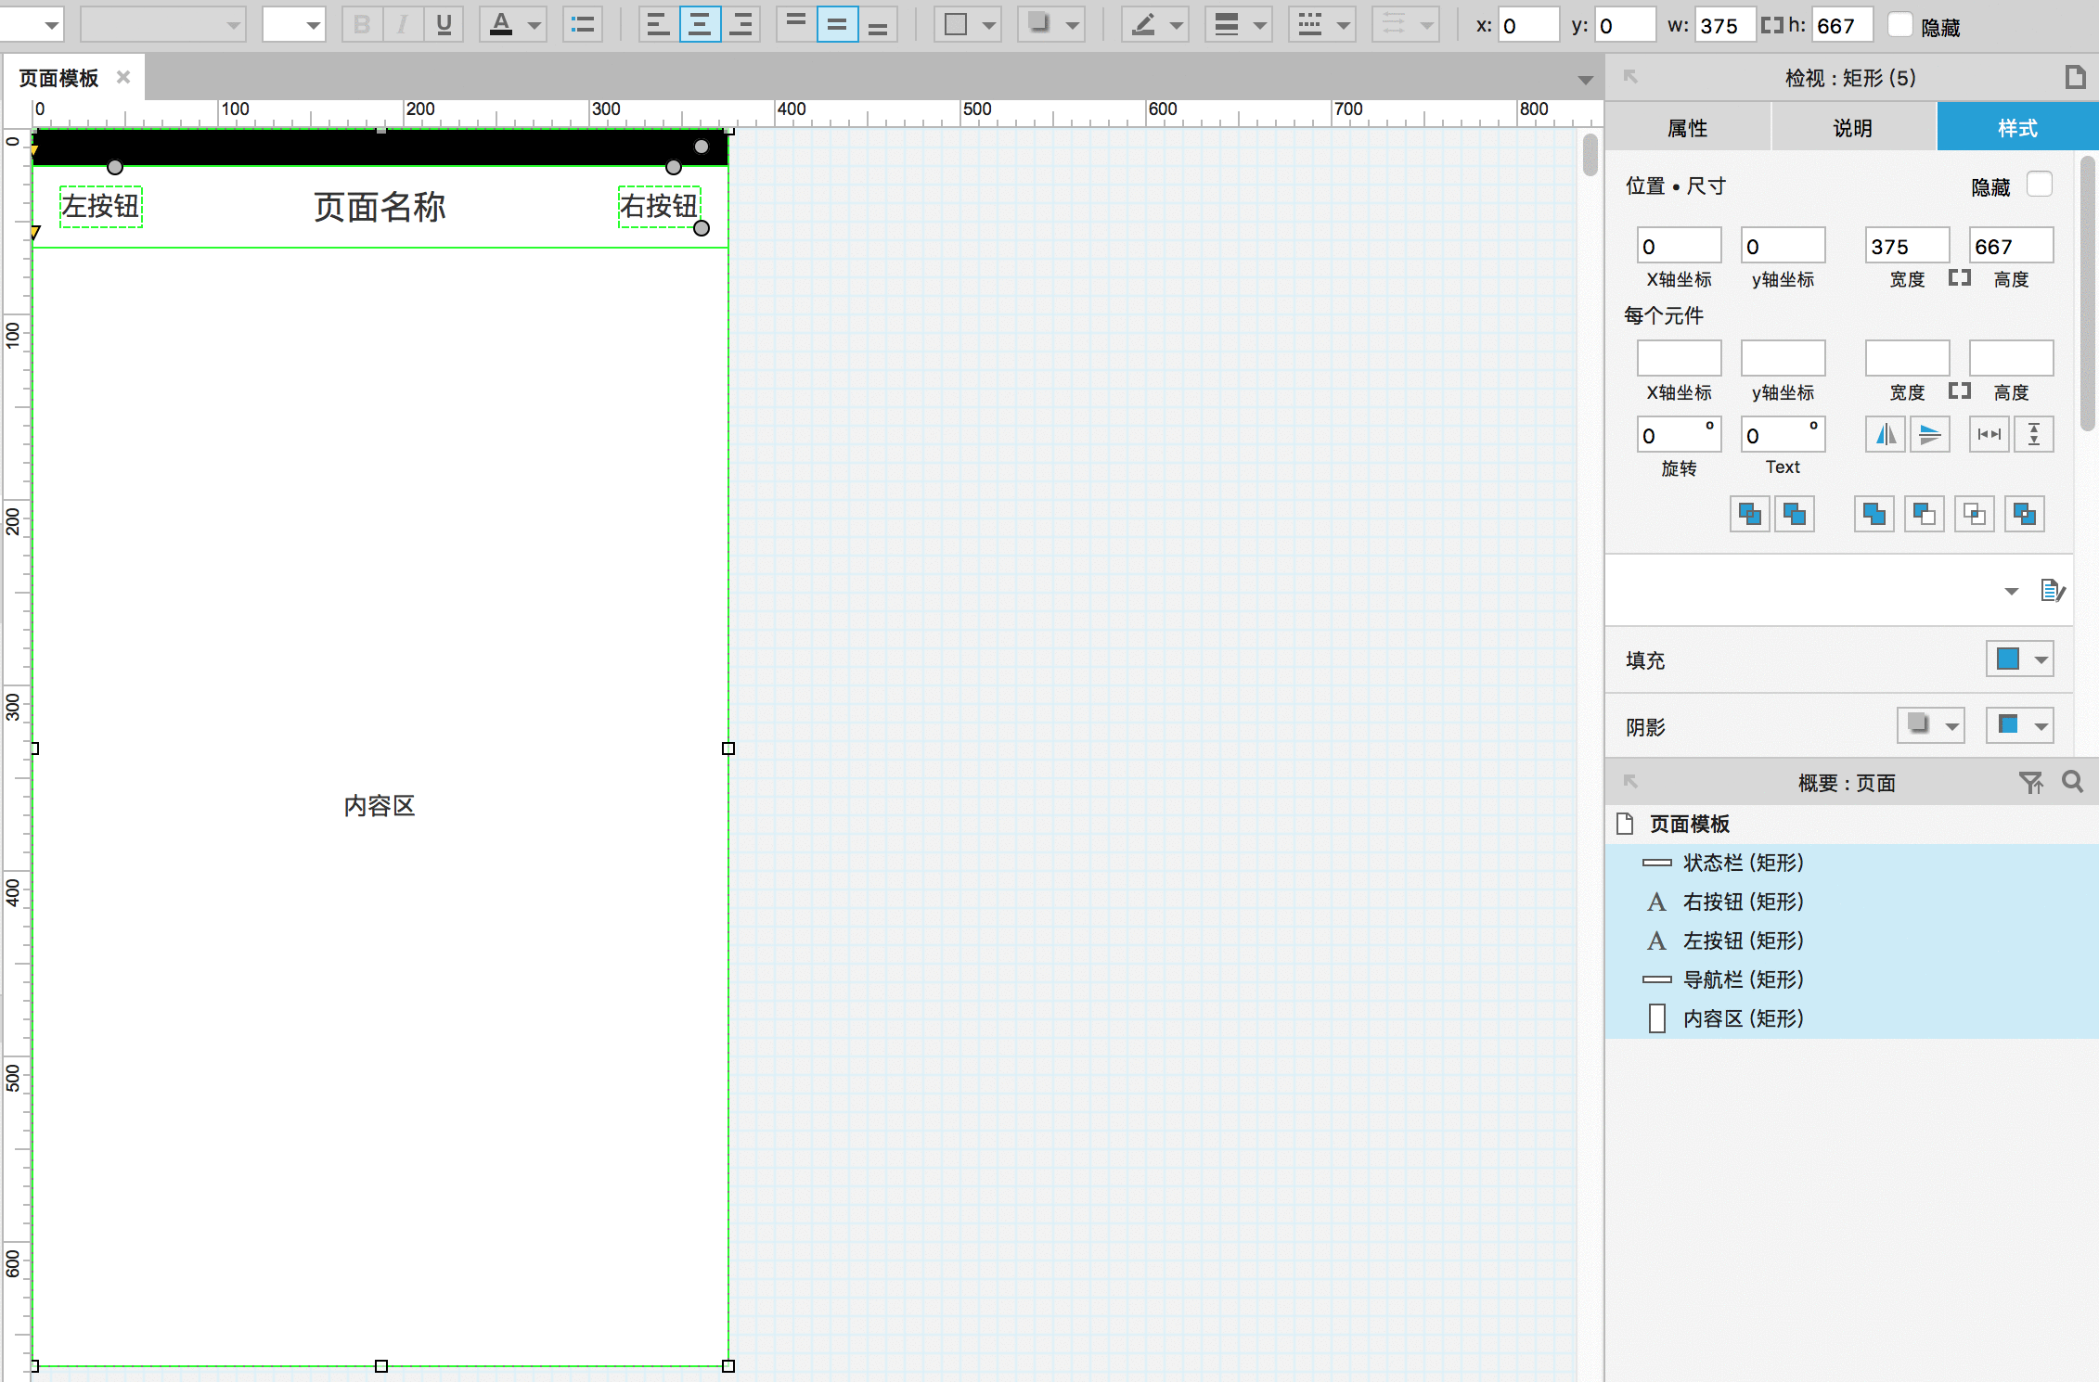Image resolution: width=2099 pixels, height=1382 pixels.
Task: Click the line pattern toolbar icon
Action: click(1310, 25)
